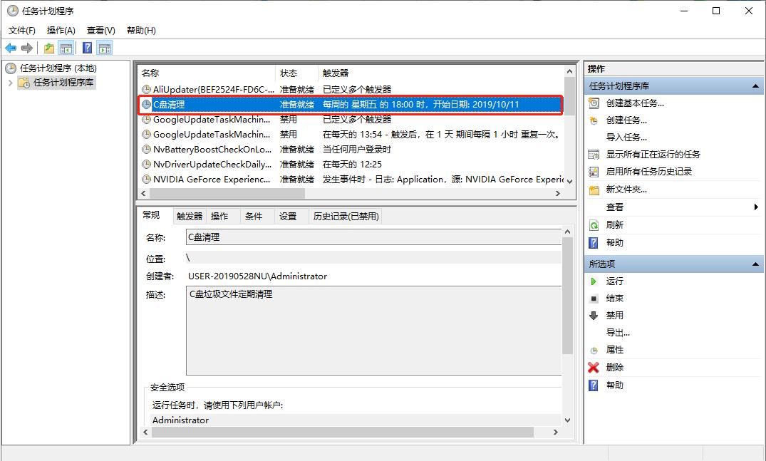
Task: Click the 运行 icon to run C盘清理
Action: 594,281
